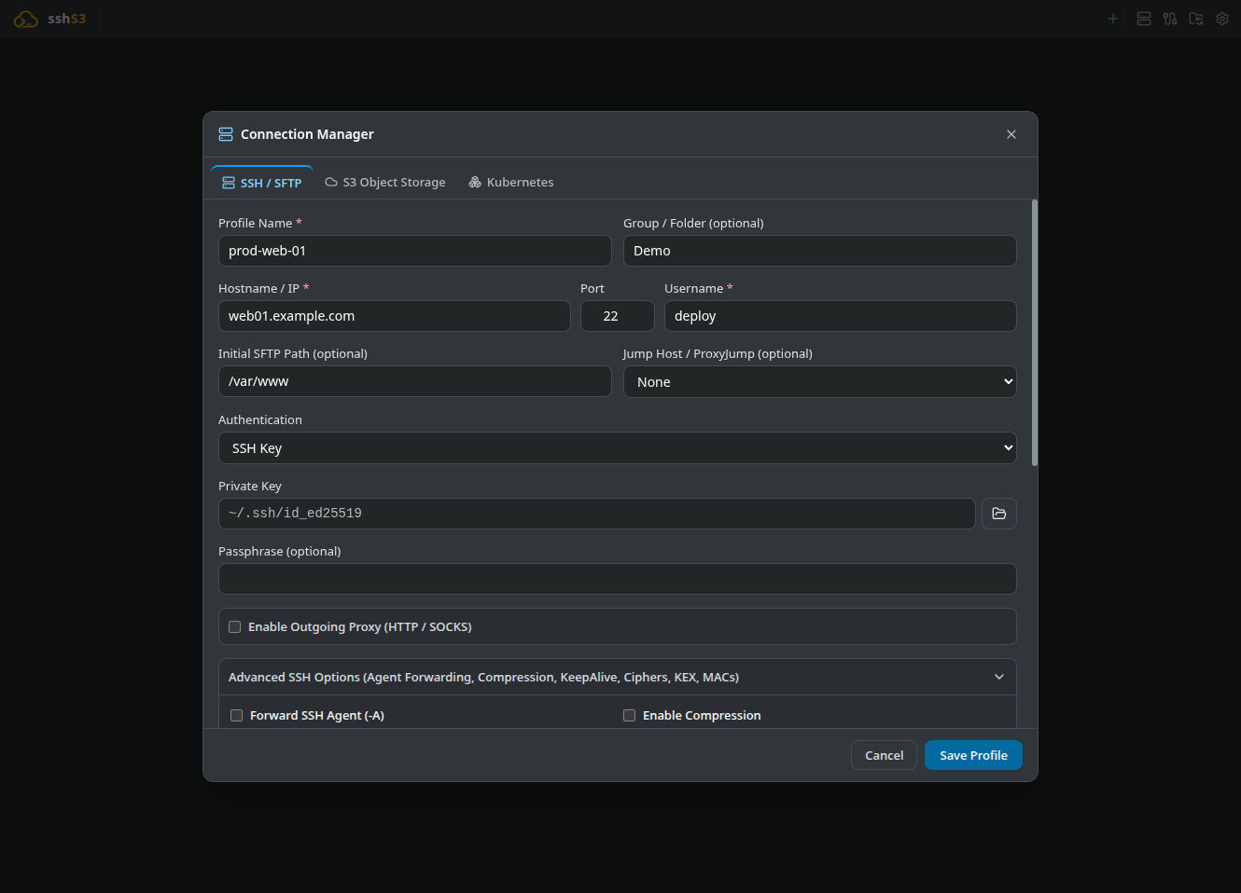Check the Enable Compression box
This screenshot has width=1241, height=893.
click(x=630, y=716)
